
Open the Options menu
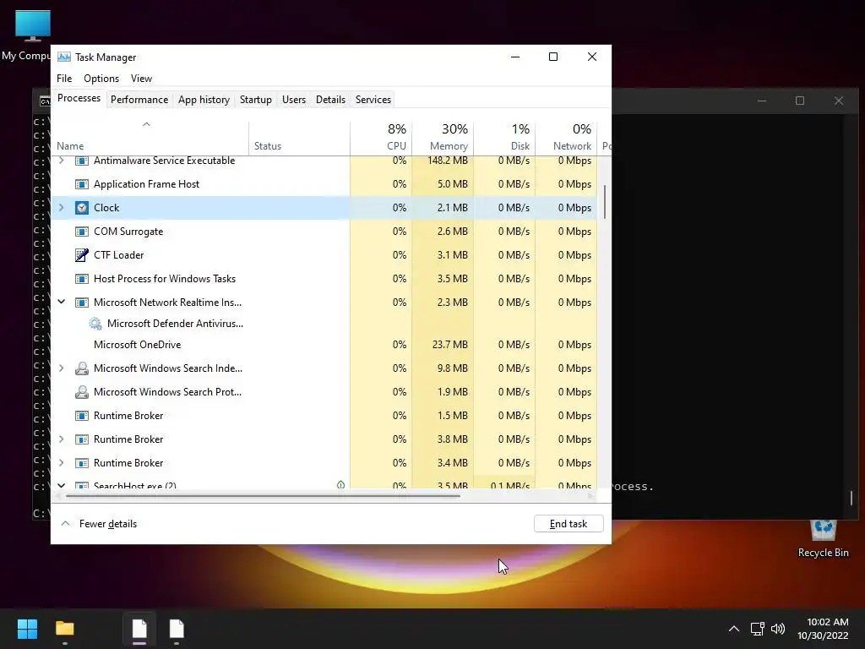[x=101, y=79]
